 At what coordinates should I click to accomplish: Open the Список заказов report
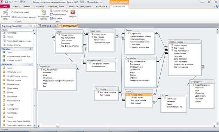tap(14, 61)
